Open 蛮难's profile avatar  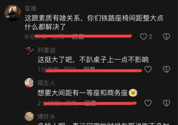[x=13, y=13]
